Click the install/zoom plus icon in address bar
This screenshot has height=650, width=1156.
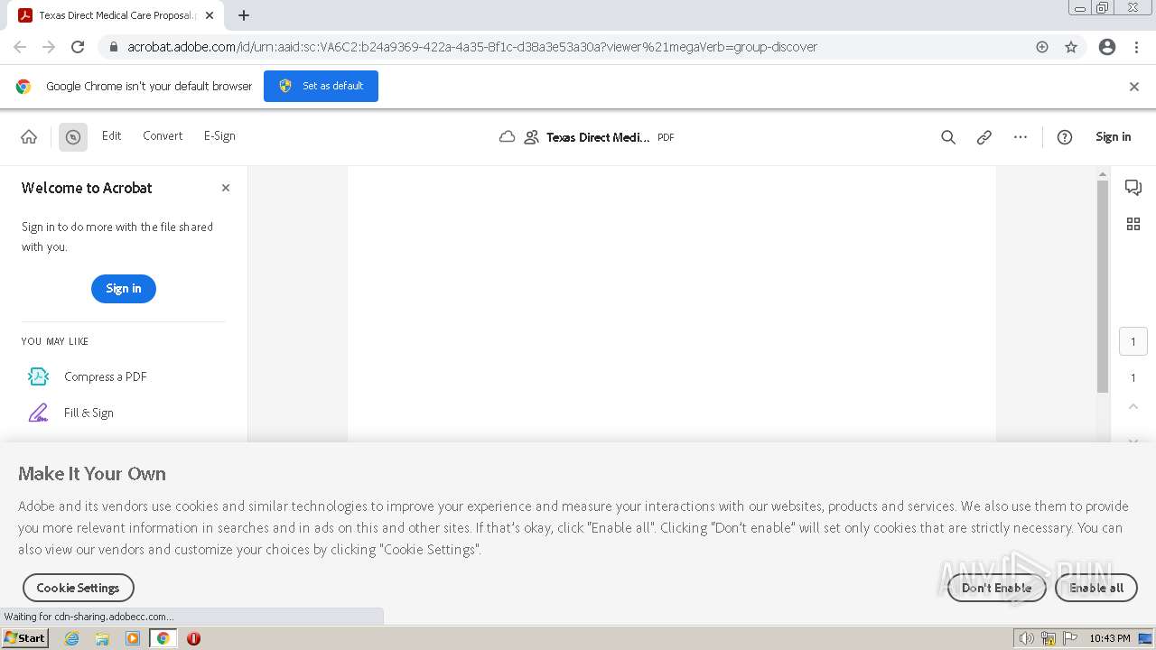[x=1042, y=47]
